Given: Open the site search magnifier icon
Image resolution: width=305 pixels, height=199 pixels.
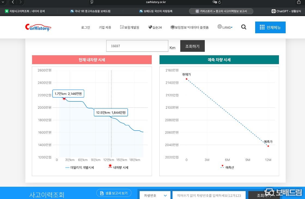Looking at the screenshot, I should [244, 27].
